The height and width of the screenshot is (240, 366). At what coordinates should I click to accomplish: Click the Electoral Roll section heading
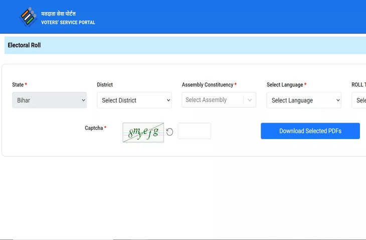[x=24, y=45]
